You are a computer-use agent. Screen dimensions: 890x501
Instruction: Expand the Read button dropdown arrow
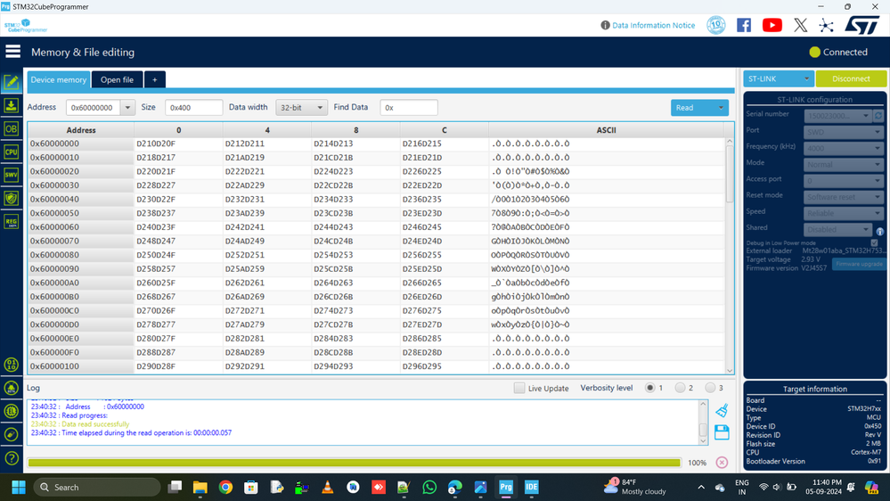(721, 107)
